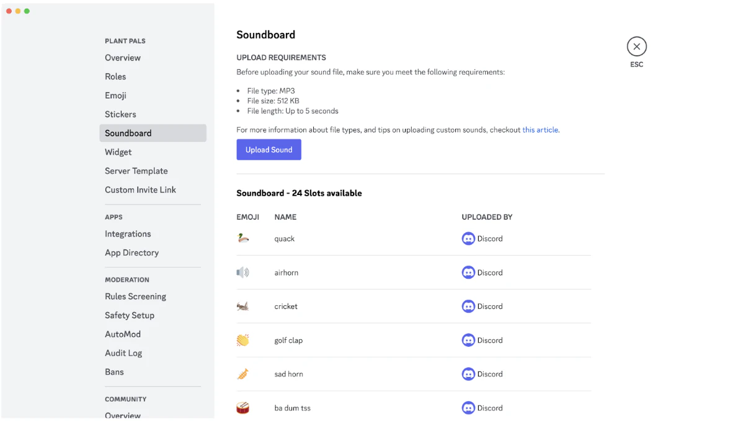Screen dimensions: 743x421
Task: Click the speaker emoji for airhorn
Action: click(242, 272)
